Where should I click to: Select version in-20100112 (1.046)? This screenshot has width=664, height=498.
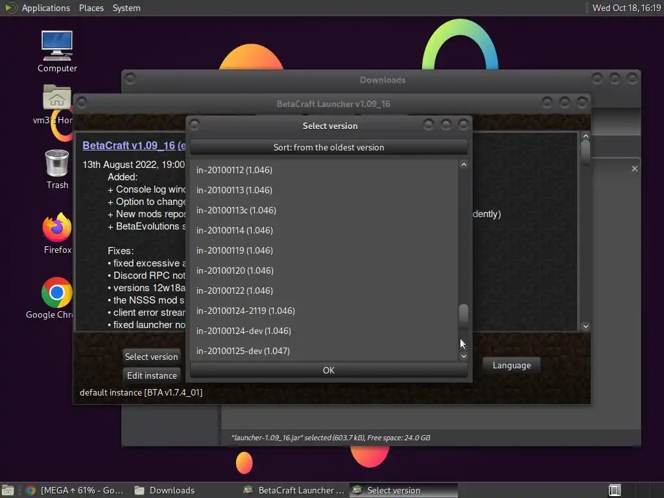point(324,170)
